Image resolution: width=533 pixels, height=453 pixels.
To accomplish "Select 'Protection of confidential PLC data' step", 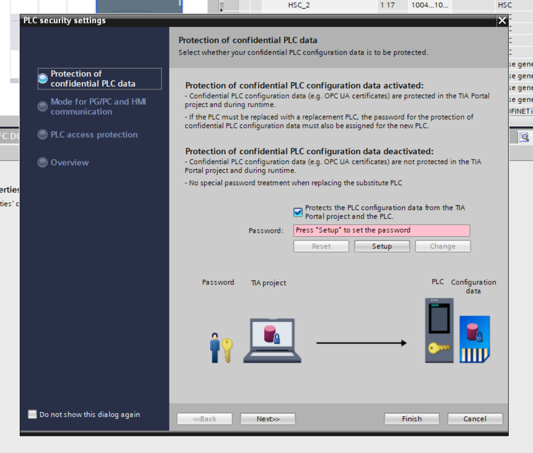I will point(99,79).
